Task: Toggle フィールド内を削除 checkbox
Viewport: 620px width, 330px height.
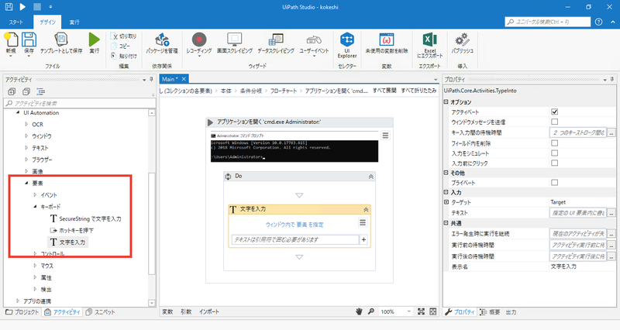Action: point(554,143)
